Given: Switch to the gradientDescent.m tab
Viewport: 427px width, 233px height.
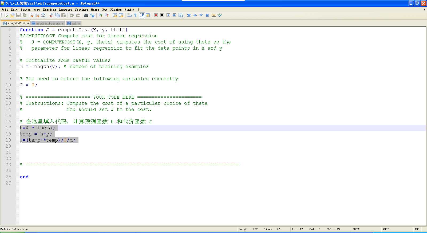Looking at the screenshot, I should pos(48,23).
